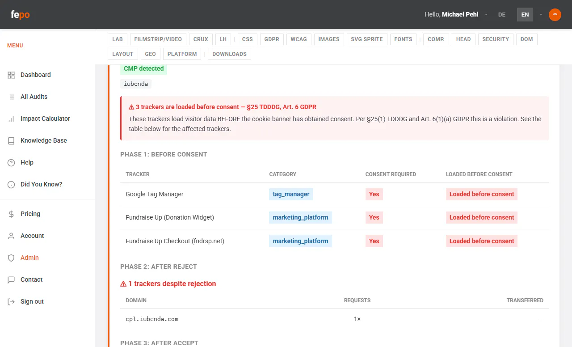Screen dimensions: 572x347
Task: Click the Fundraise Up (Donation Widget) cell
Action: coord(170,218)
